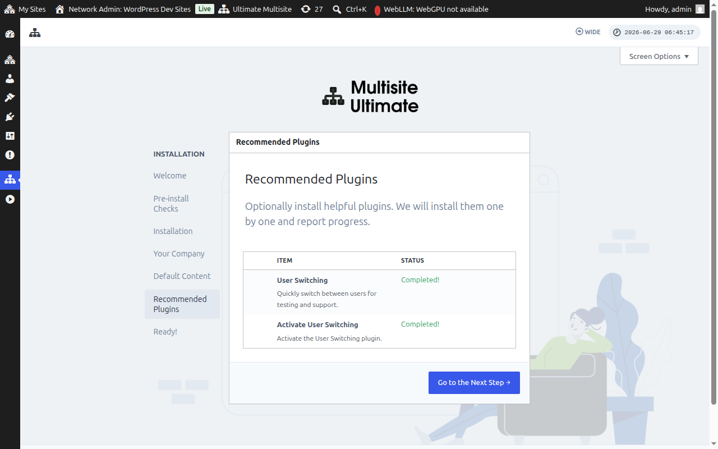Select the highlighted Ultimate Multisite sidebar icon

pos(10,180)
